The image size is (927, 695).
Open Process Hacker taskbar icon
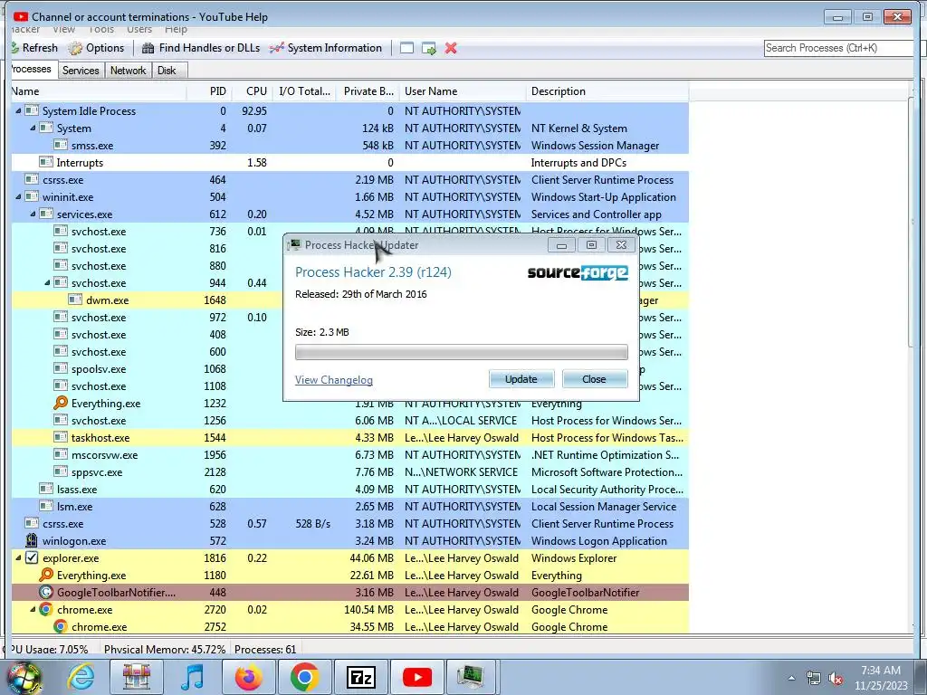coord(471,677)
